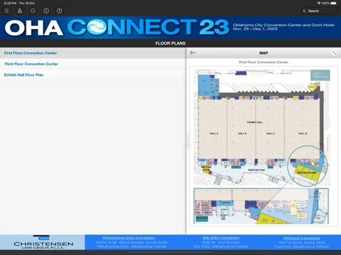This screenshot has height=255, width=341.
Task: Go back with the map arrow
Action: pyautogui.click(x=193, y=53)
